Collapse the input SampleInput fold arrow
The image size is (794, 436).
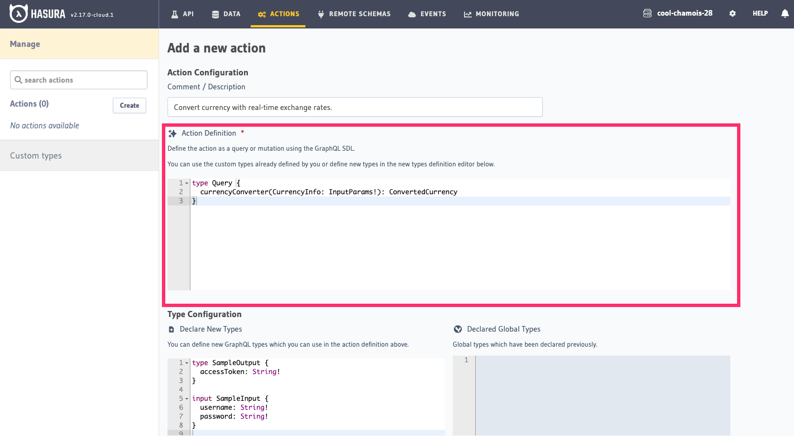coord(186,399)
